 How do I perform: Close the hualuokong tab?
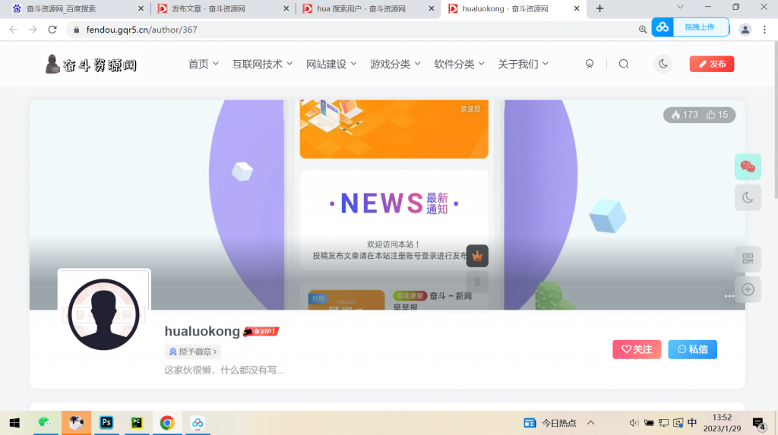pos(577,9)
